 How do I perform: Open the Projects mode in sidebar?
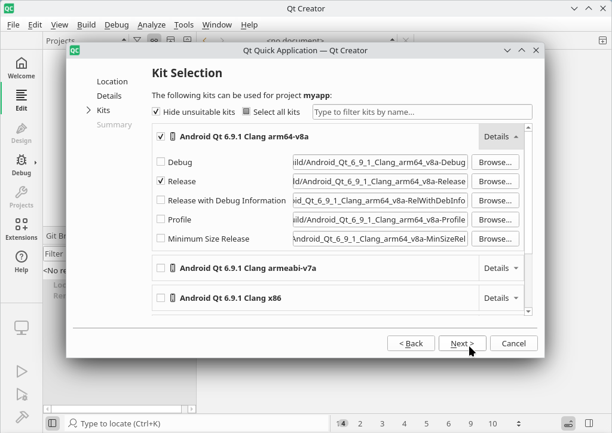[22, 197]
